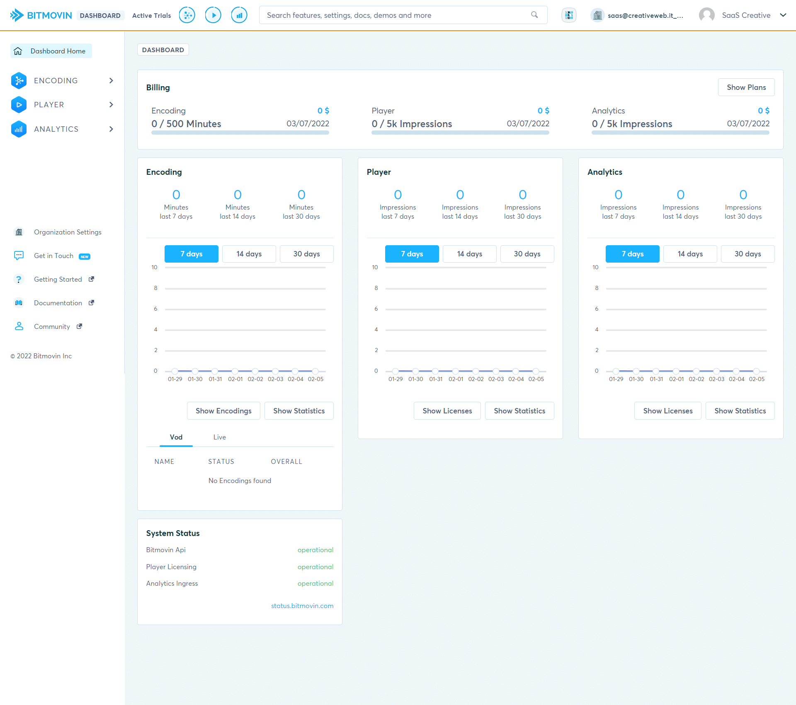Toggle 30 days Encoding minutes view
Screen dimensions: 796x705
pos(305,253)
